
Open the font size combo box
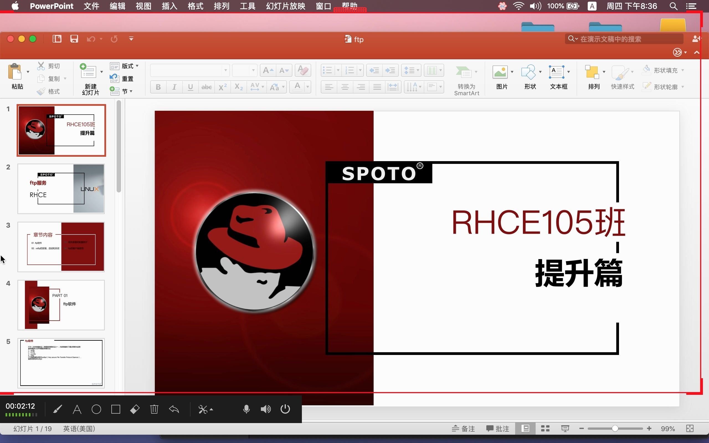(x=244, y=70)
